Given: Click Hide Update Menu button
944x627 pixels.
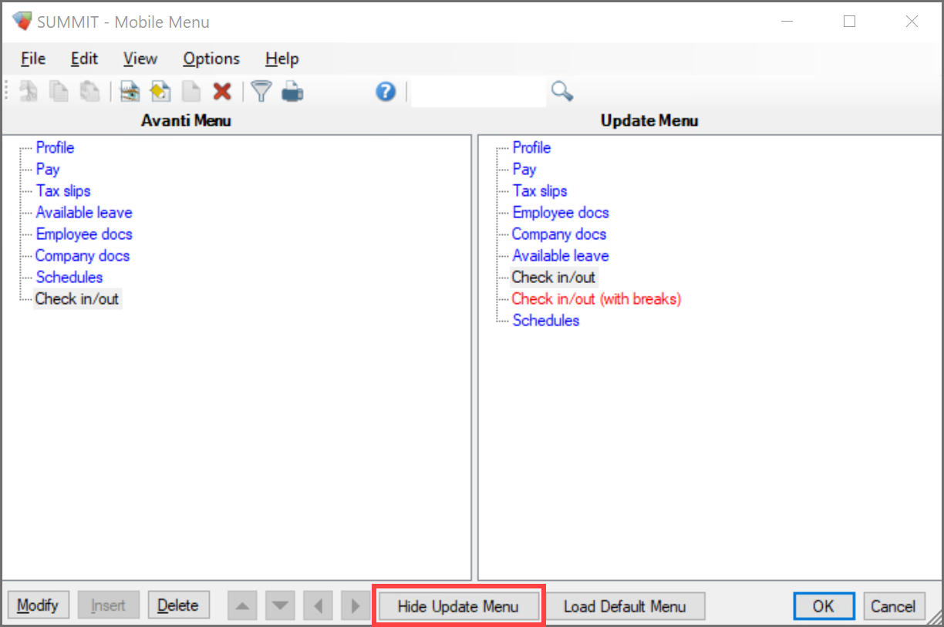Looking at the screenshot, I should click(x=458, y=606).
